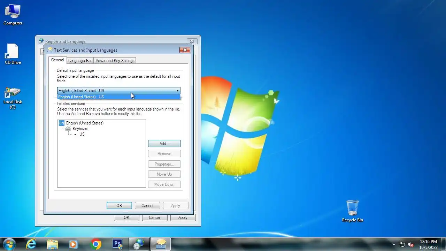Click OK in Region and Language window
446x251 pixels.
(x=126, y=218)
